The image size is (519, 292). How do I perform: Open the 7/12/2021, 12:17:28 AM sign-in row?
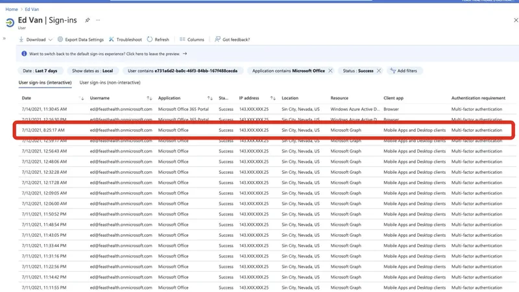click(x=267, y=182)
